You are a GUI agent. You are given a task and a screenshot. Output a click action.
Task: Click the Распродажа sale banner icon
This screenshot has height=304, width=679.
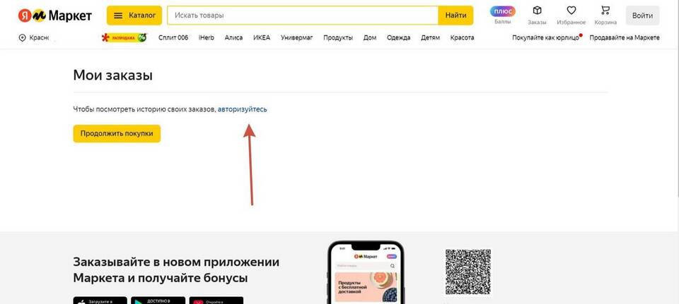click(x=124, y=37)
